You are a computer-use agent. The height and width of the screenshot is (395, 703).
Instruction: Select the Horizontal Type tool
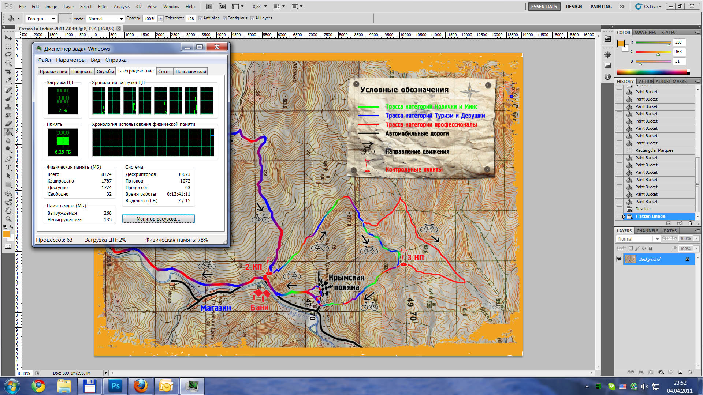[x=8, y=167]
